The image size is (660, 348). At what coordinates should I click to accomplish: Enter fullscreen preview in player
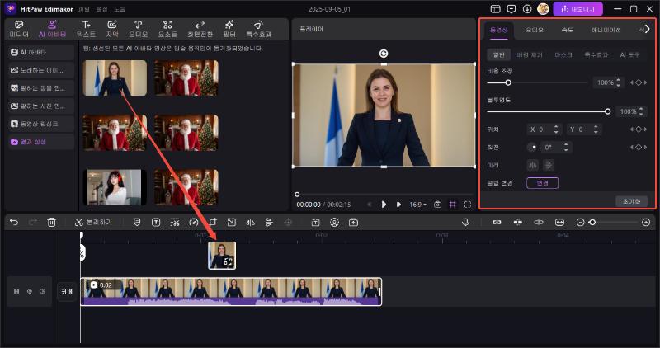pos(468,205)
